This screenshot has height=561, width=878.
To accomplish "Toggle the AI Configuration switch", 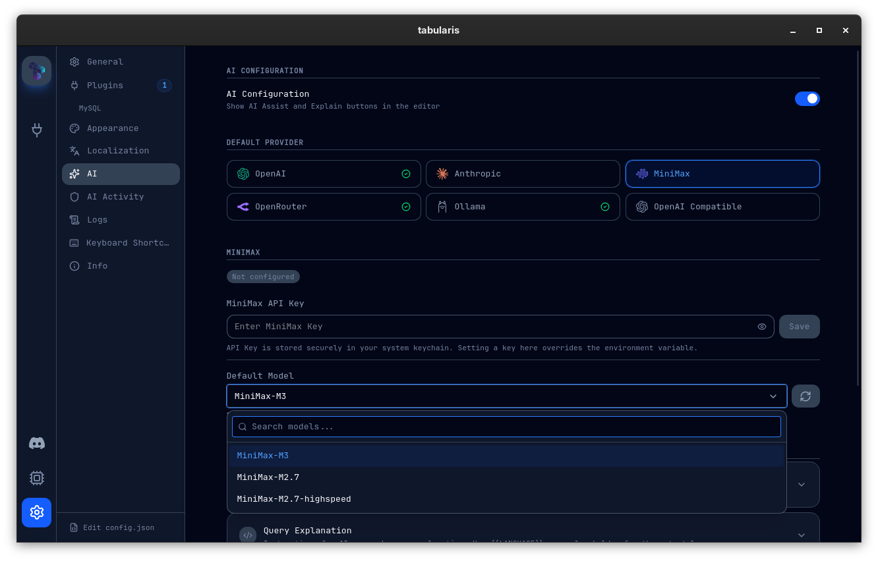I will 807,99.
